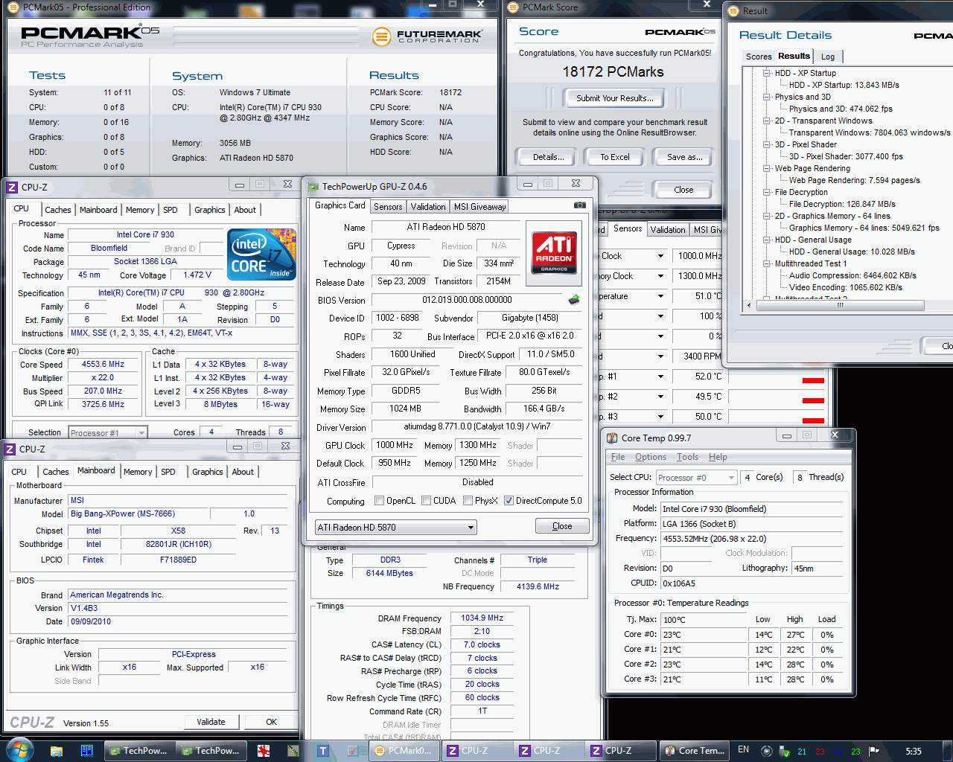Toggle the OpenCL checkbox in GPU-Z
This screenshot has height=762, width=953.
(380, 501)
